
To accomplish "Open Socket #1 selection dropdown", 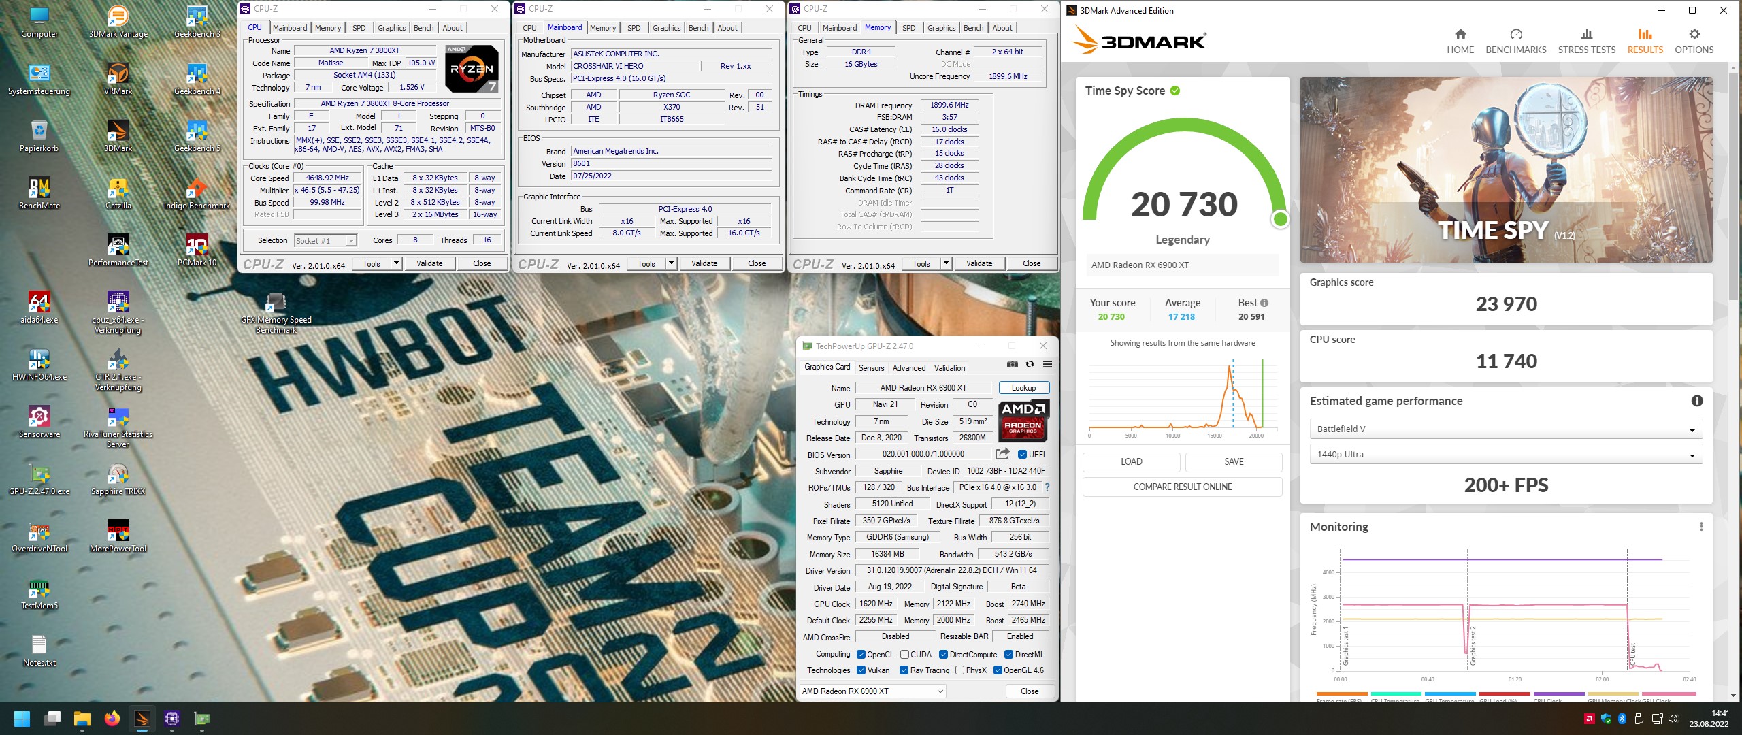I will [x=325, y=240].
